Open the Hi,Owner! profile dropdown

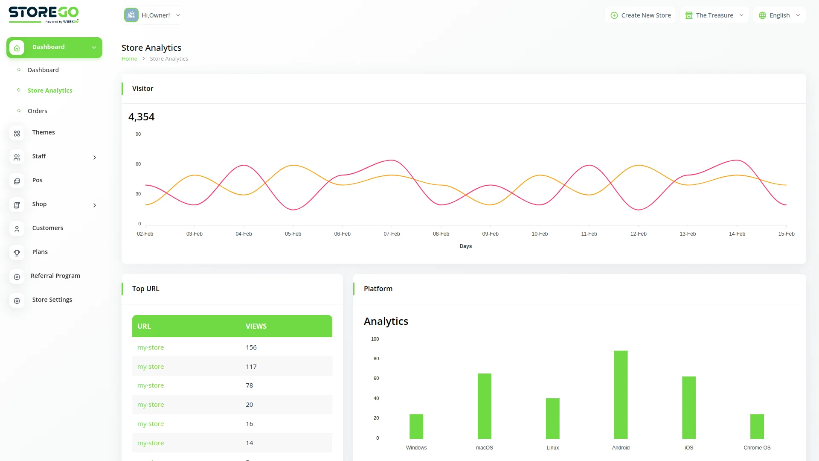tap(152, 15)
